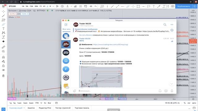Select text T tool in top toolbar
The image size is (198, 111).
pos(154,6)
